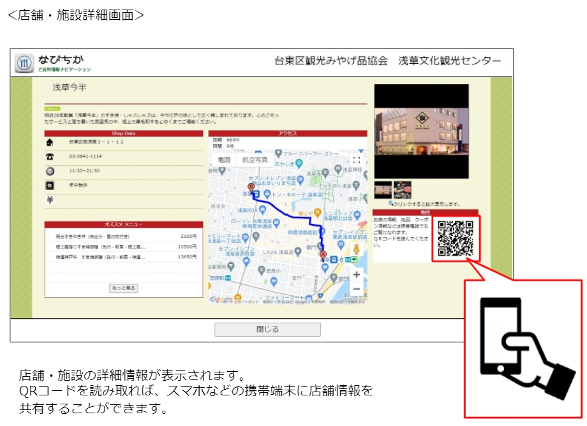Click distance value 680m
The height and width of the screenshot is (426, 587).
click(233, 140)
